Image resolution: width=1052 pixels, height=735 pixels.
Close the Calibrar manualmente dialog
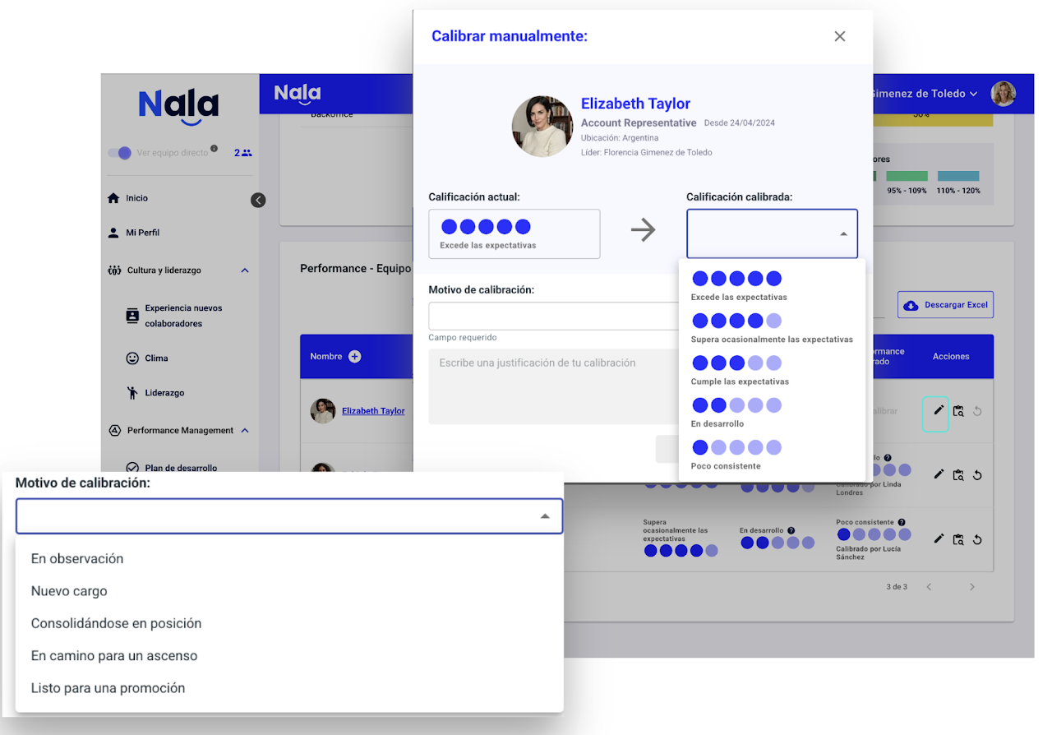pyautogui.click(x=839, y=36)
